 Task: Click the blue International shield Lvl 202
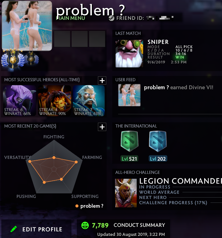click(158, 141)
